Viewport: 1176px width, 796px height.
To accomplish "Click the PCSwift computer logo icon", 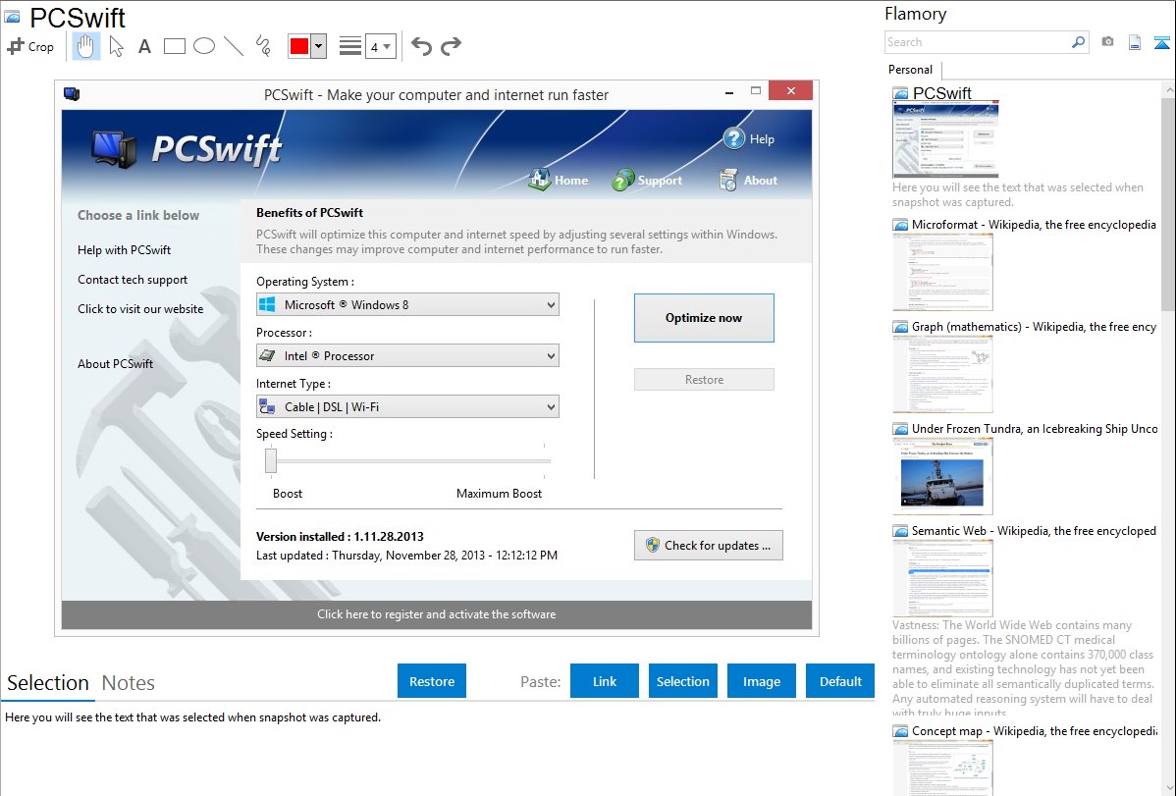I will (x=113, y=148).
